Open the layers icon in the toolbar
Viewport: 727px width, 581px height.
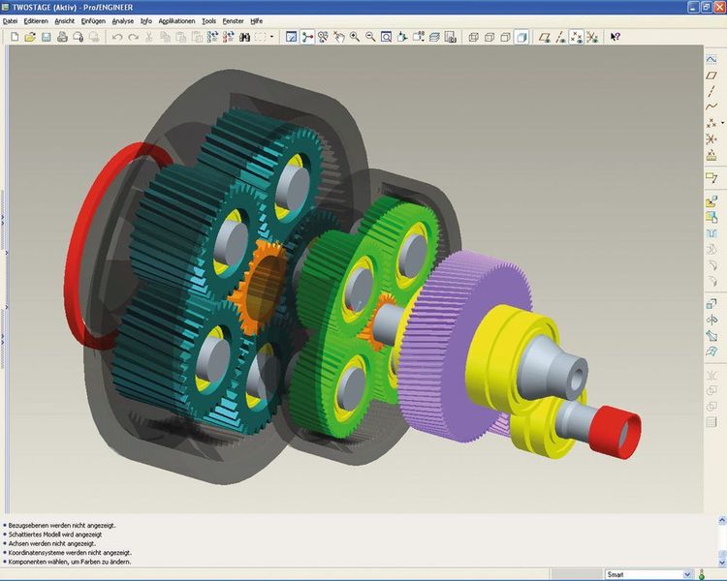tap(434, 37)
